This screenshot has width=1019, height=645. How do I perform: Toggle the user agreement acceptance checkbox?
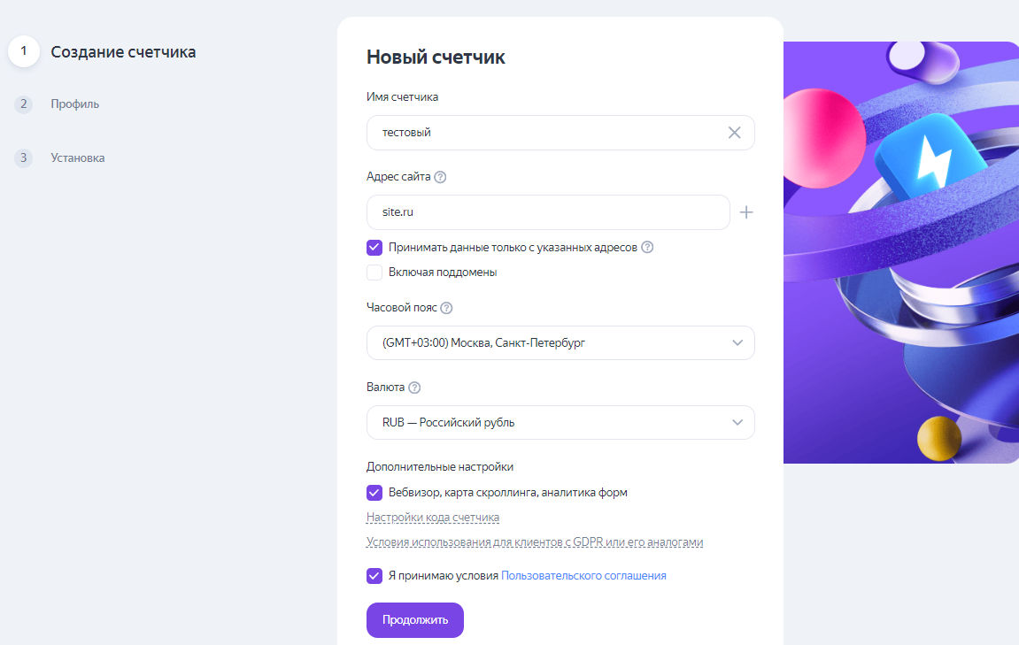coord(374,576)
